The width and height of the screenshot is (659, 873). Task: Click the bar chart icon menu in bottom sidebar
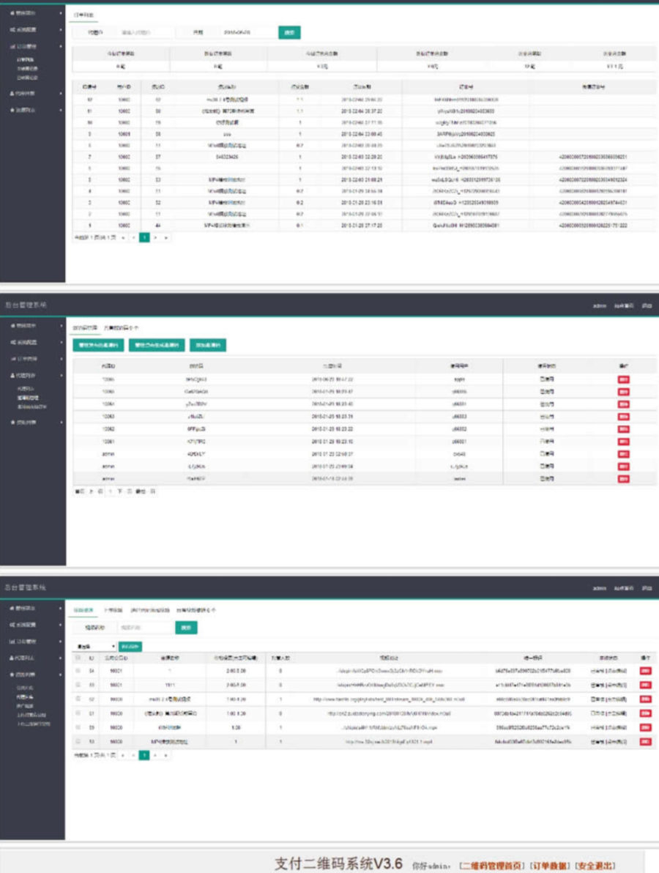(x=12, y=642)
